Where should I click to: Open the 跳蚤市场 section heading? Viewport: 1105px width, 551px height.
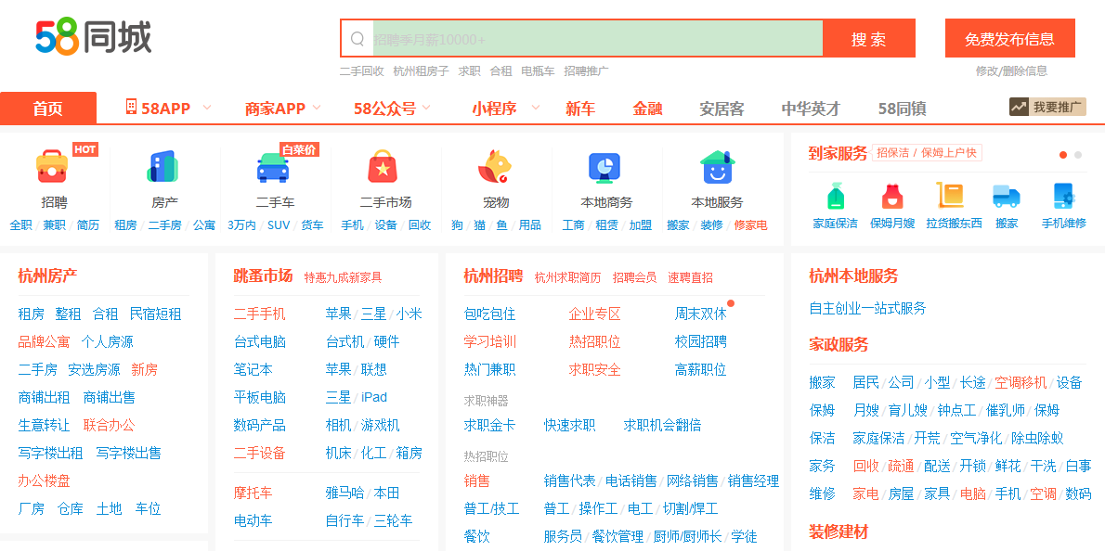[263, 275]
